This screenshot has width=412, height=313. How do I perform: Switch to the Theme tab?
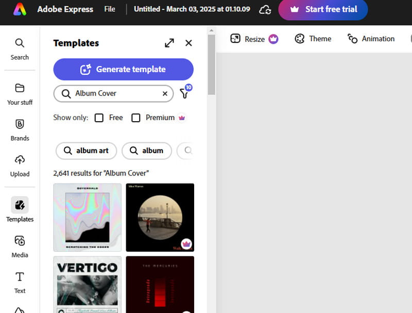click(313, 39)
